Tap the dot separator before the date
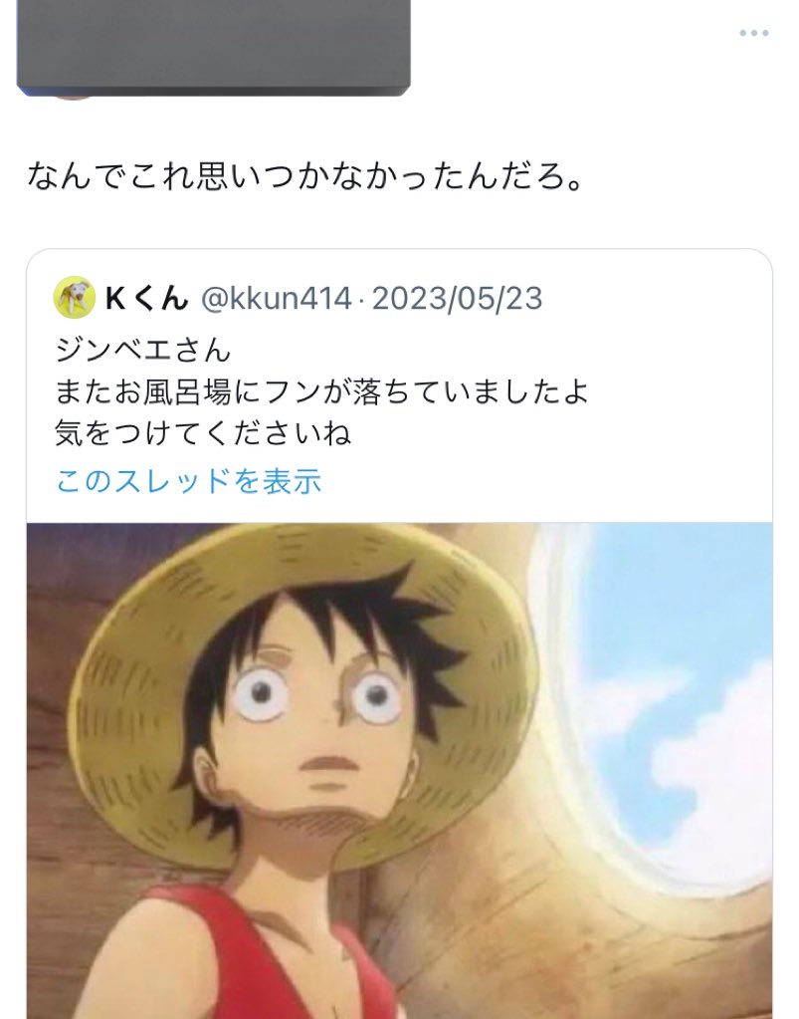Image resolution: width=799 pixels, height=1019 pixels. (x=361, y=300)
